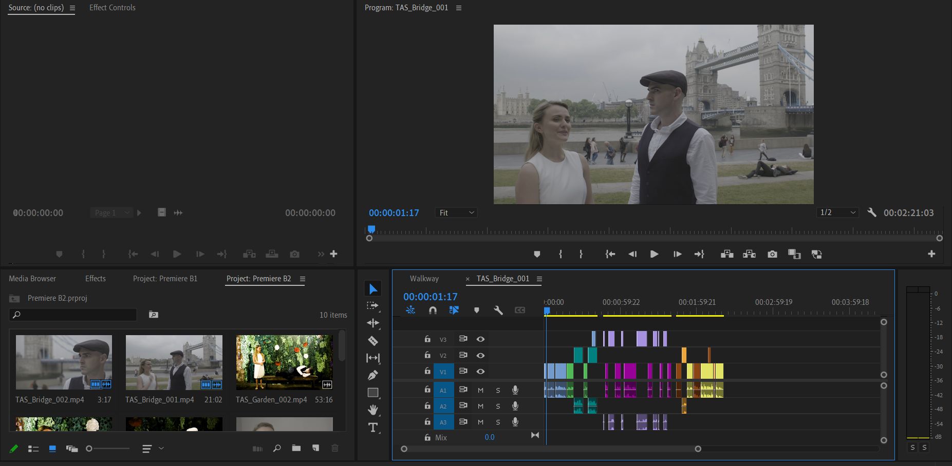Image resolution: width=952 pixels, height=466 pixels.
Task: Switch to the Media Browser tab
Action: 32,279
